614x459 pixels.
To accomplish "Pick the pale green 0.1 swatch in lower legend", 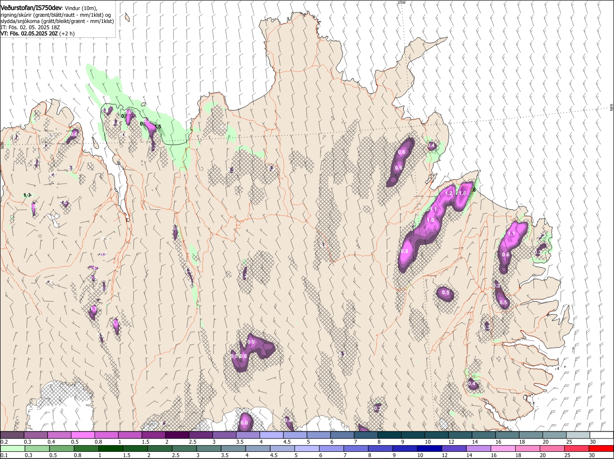I will (12, 448).
